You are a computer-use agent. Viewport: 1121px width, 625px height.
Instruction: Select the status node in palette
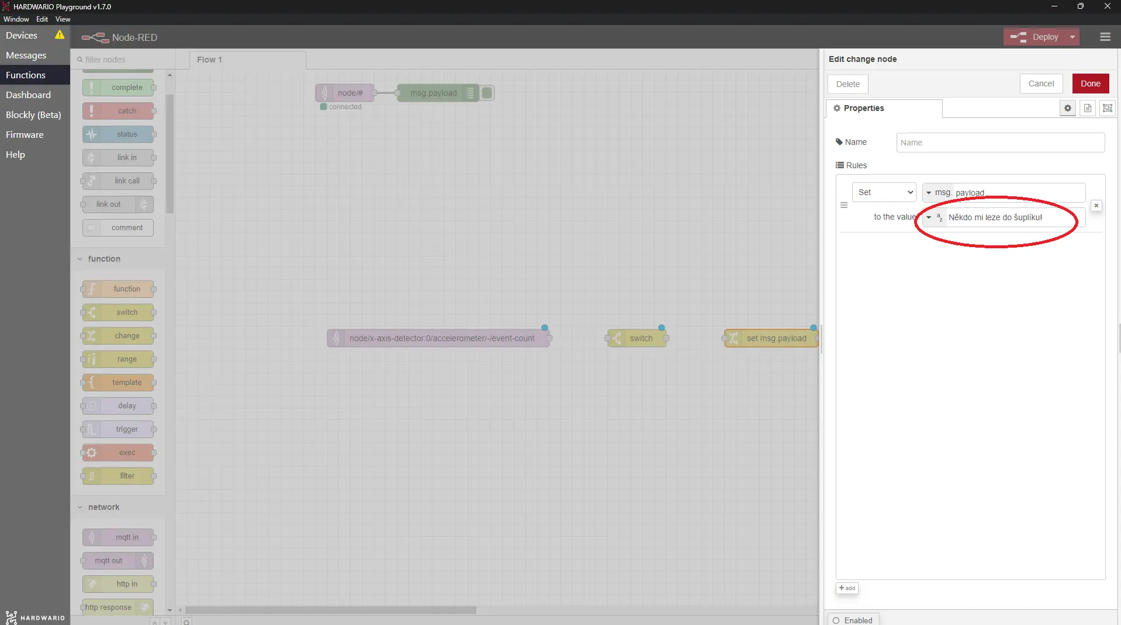118,134
